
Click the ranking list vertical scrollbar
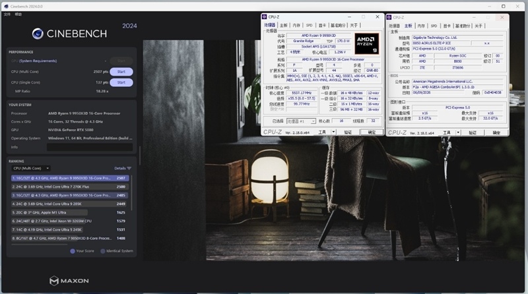[131, 193]
